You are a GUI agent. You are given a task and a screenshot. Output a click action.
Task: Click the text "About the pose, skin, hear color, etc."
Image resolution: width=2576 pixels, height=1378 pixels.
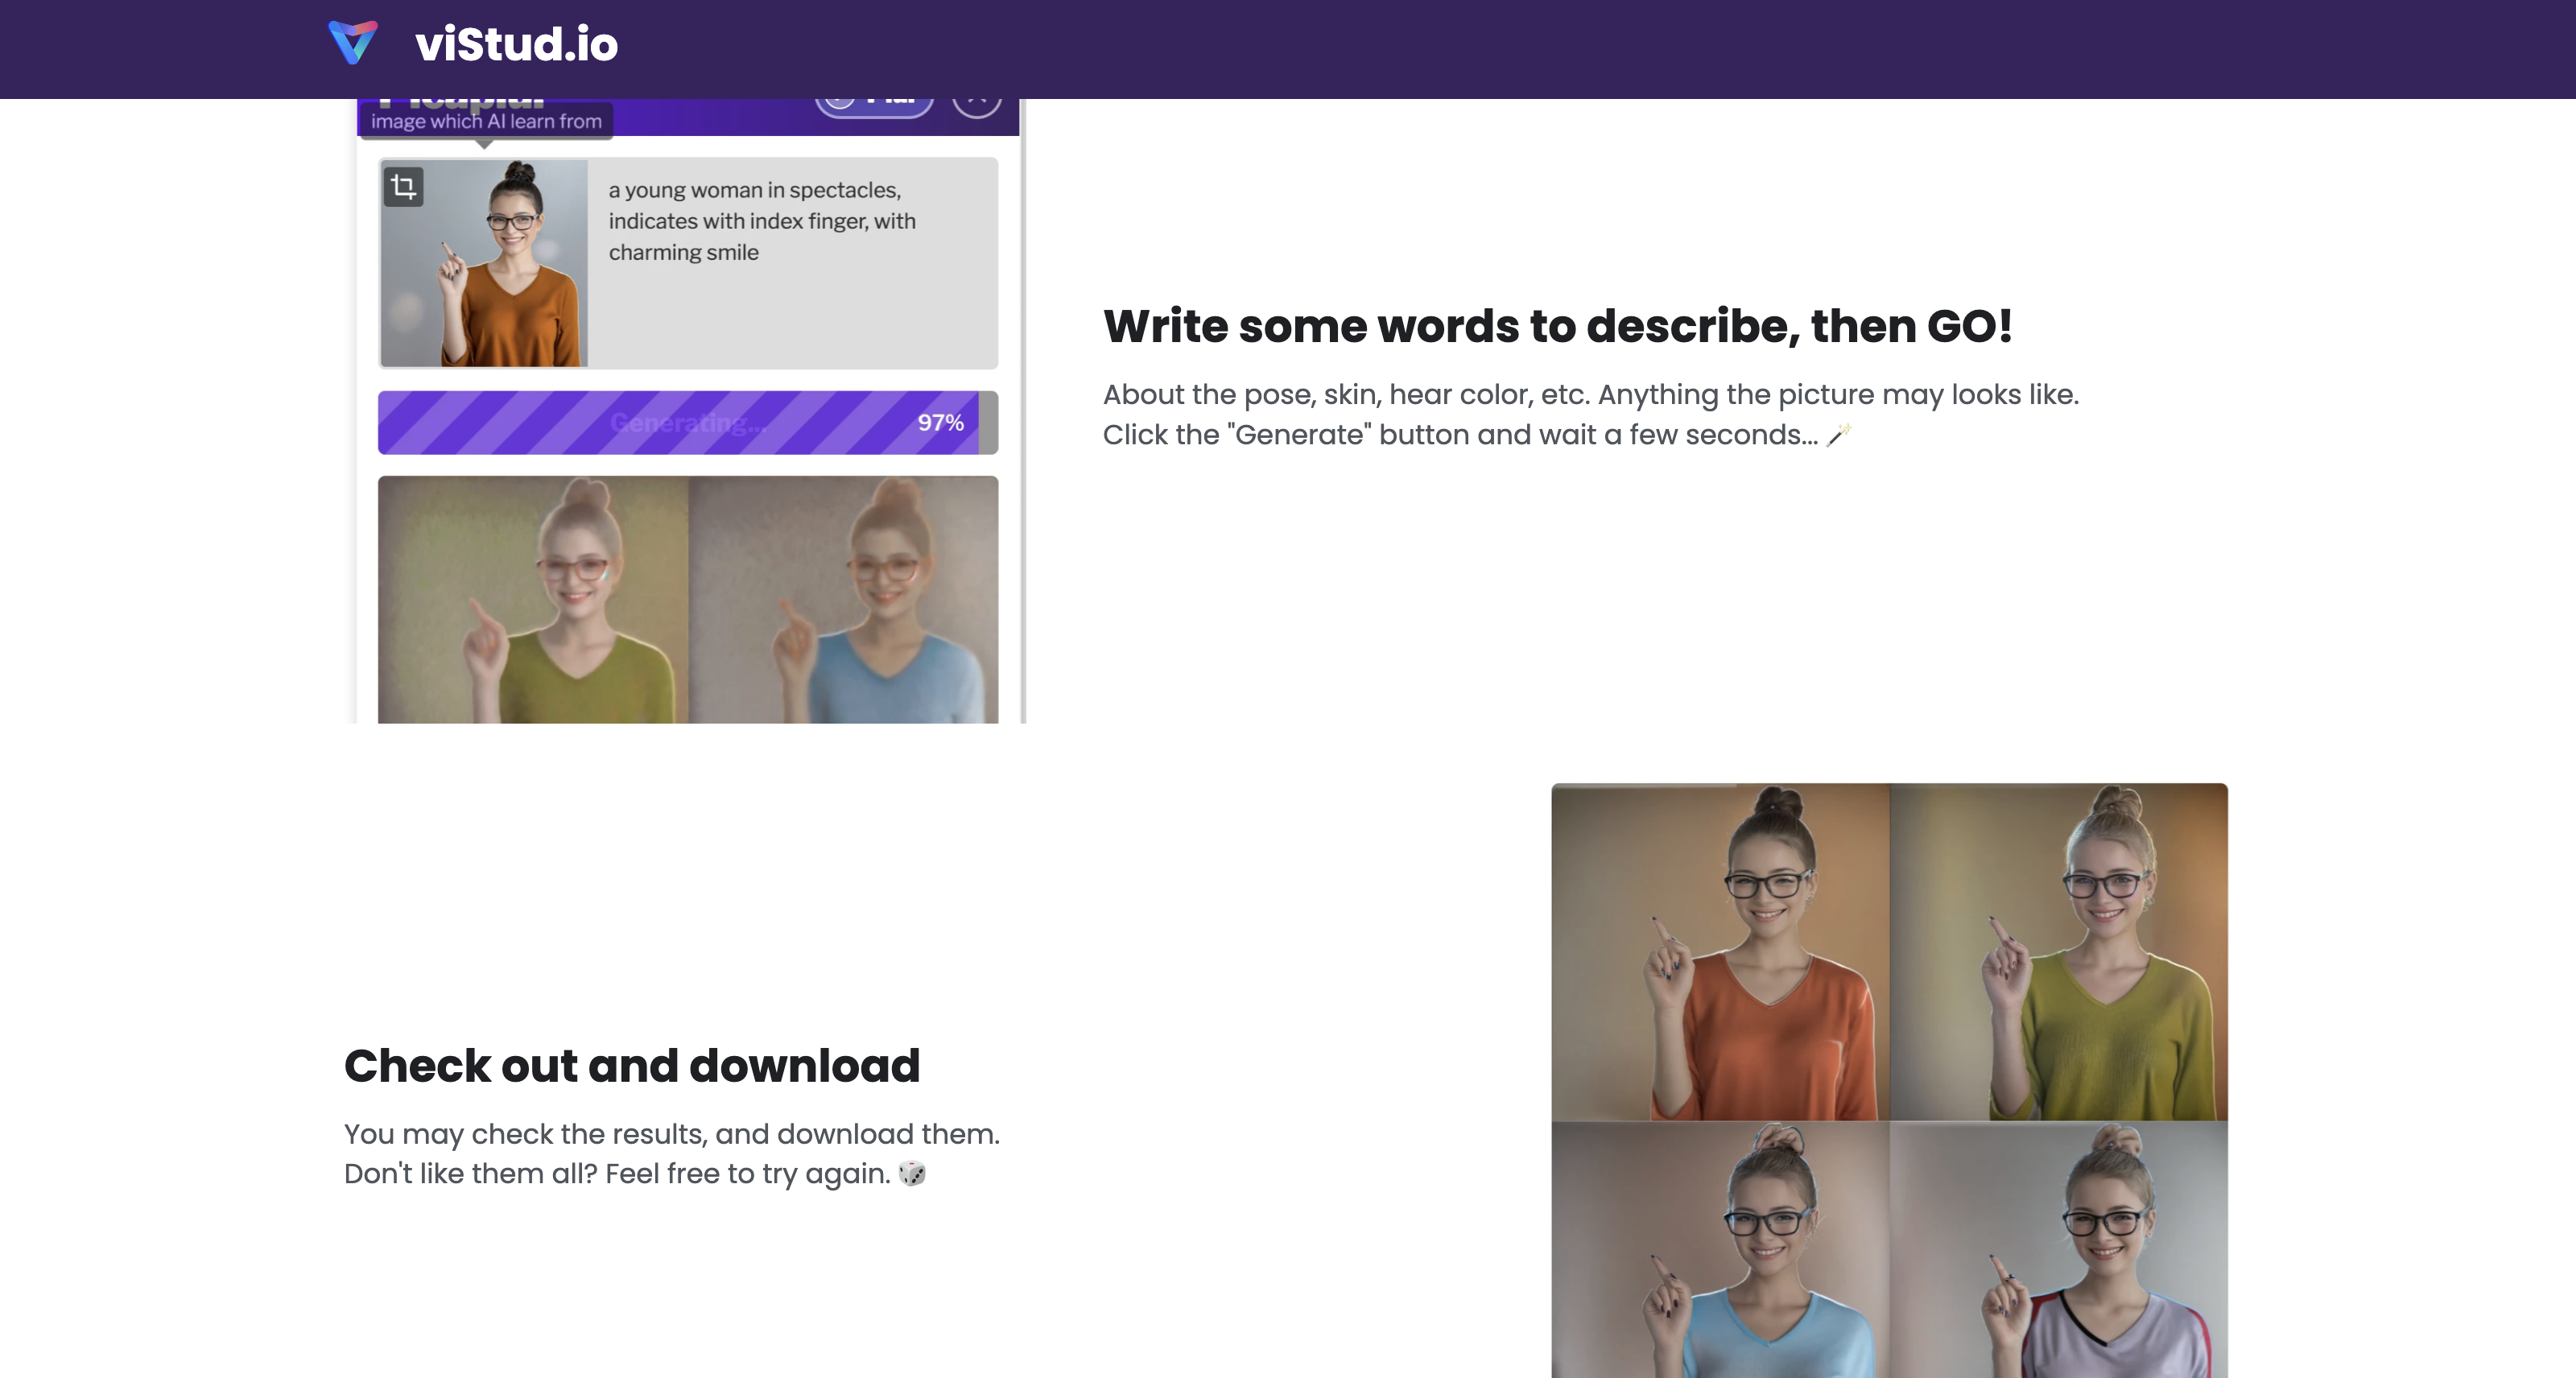click(x=1346, y=395)
